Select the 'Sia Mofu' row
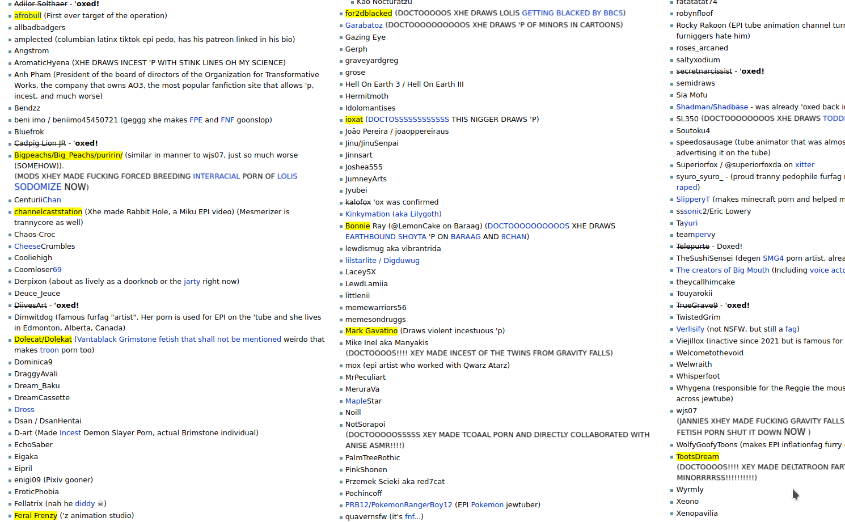 click(x=692, y=95)
